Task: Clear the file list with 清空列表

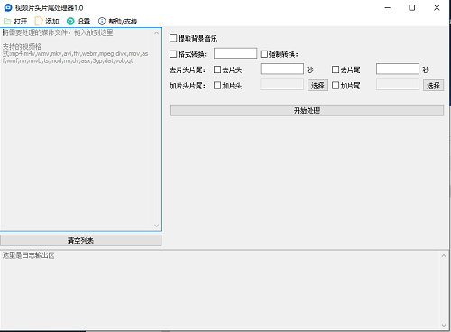Action: click(81, 241)
